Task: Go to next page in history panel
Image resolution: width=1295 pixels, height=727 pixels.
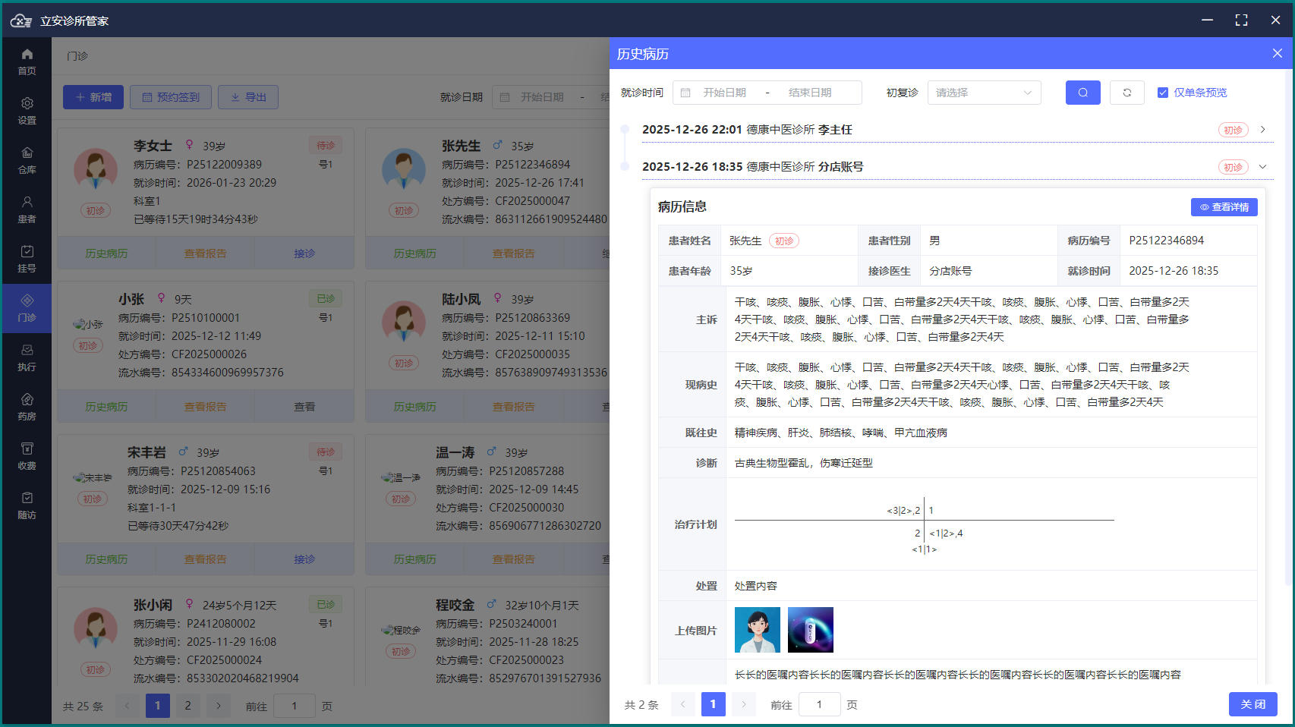Action: click(x=744, y=704)
